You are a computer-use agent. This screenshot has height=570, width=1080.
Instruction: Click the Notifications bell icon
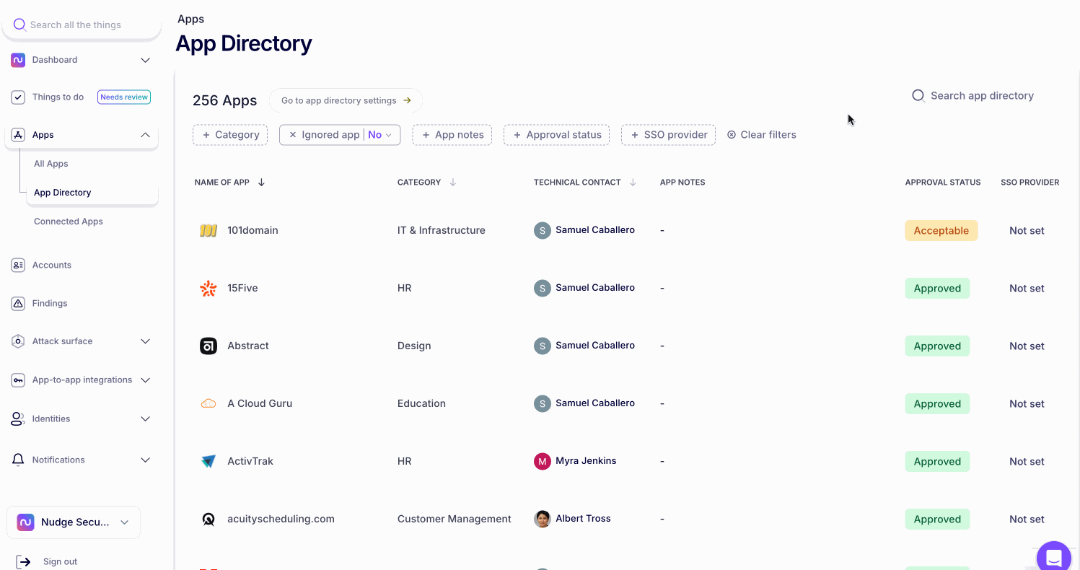[18, 460]
